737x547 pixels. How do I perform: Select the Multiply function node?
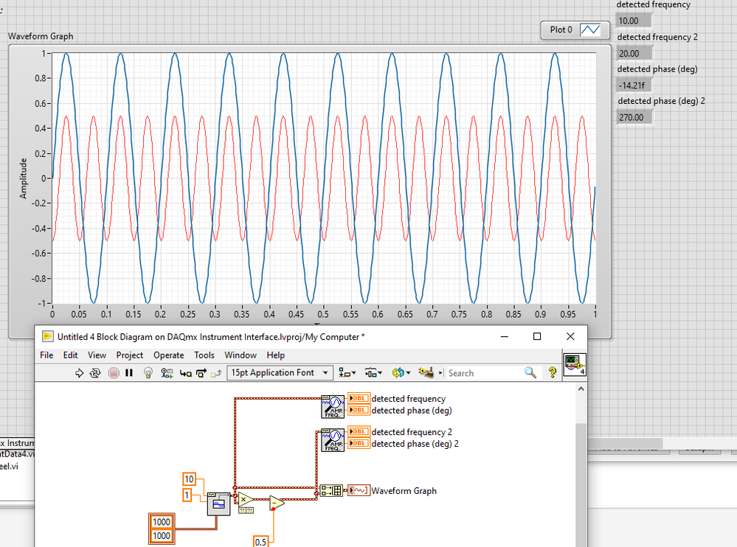[x=243, y=499]
